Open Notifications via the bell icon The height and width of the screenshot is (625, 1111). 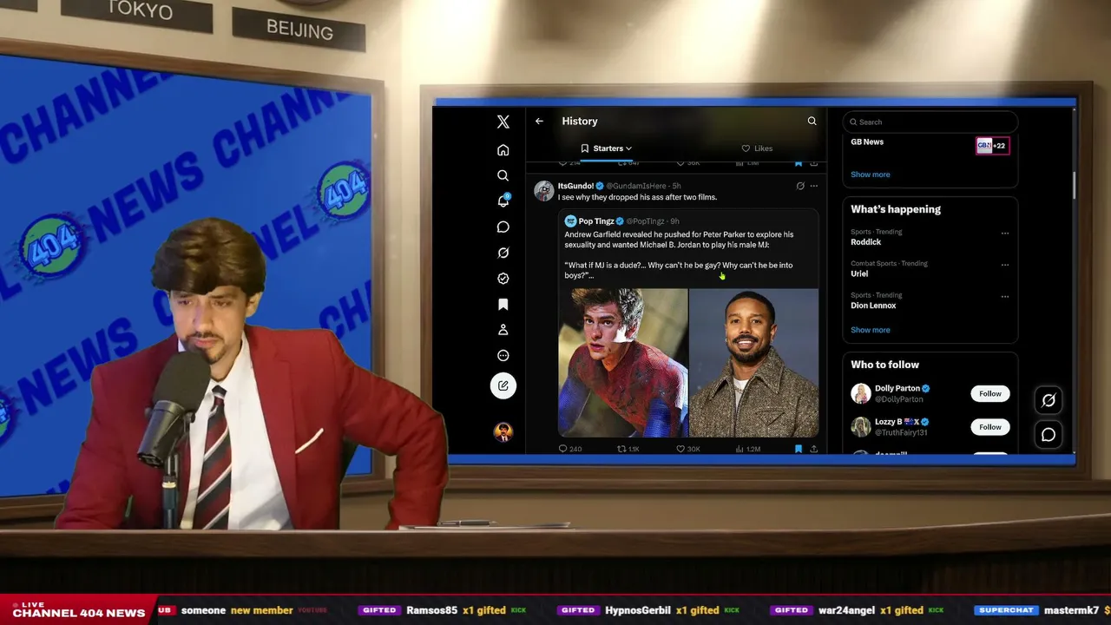click(503, 201)
